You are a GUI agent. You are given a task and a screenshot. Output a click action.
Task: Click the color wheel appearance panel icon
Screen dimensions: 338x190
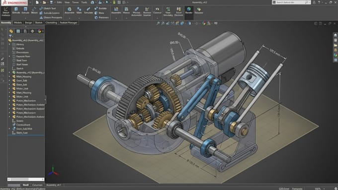(x=39, y=31)
